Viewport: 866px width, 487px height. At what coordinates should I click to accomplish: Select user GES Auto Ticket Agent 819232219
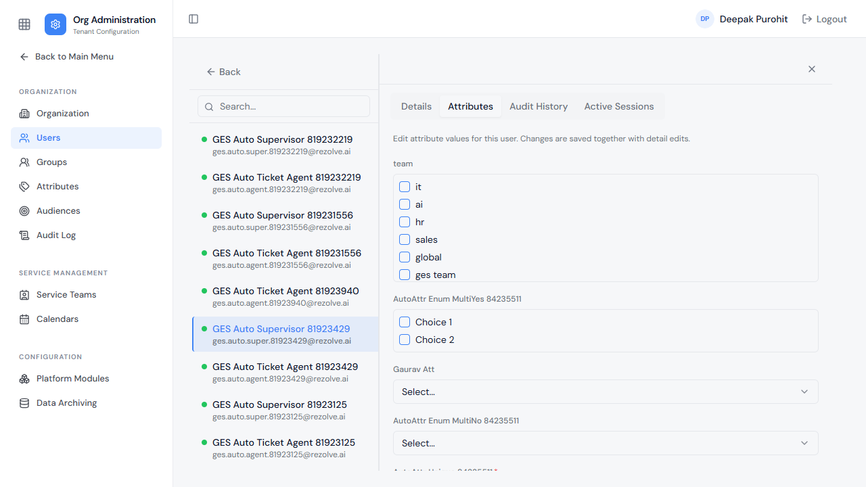[285, 183]
